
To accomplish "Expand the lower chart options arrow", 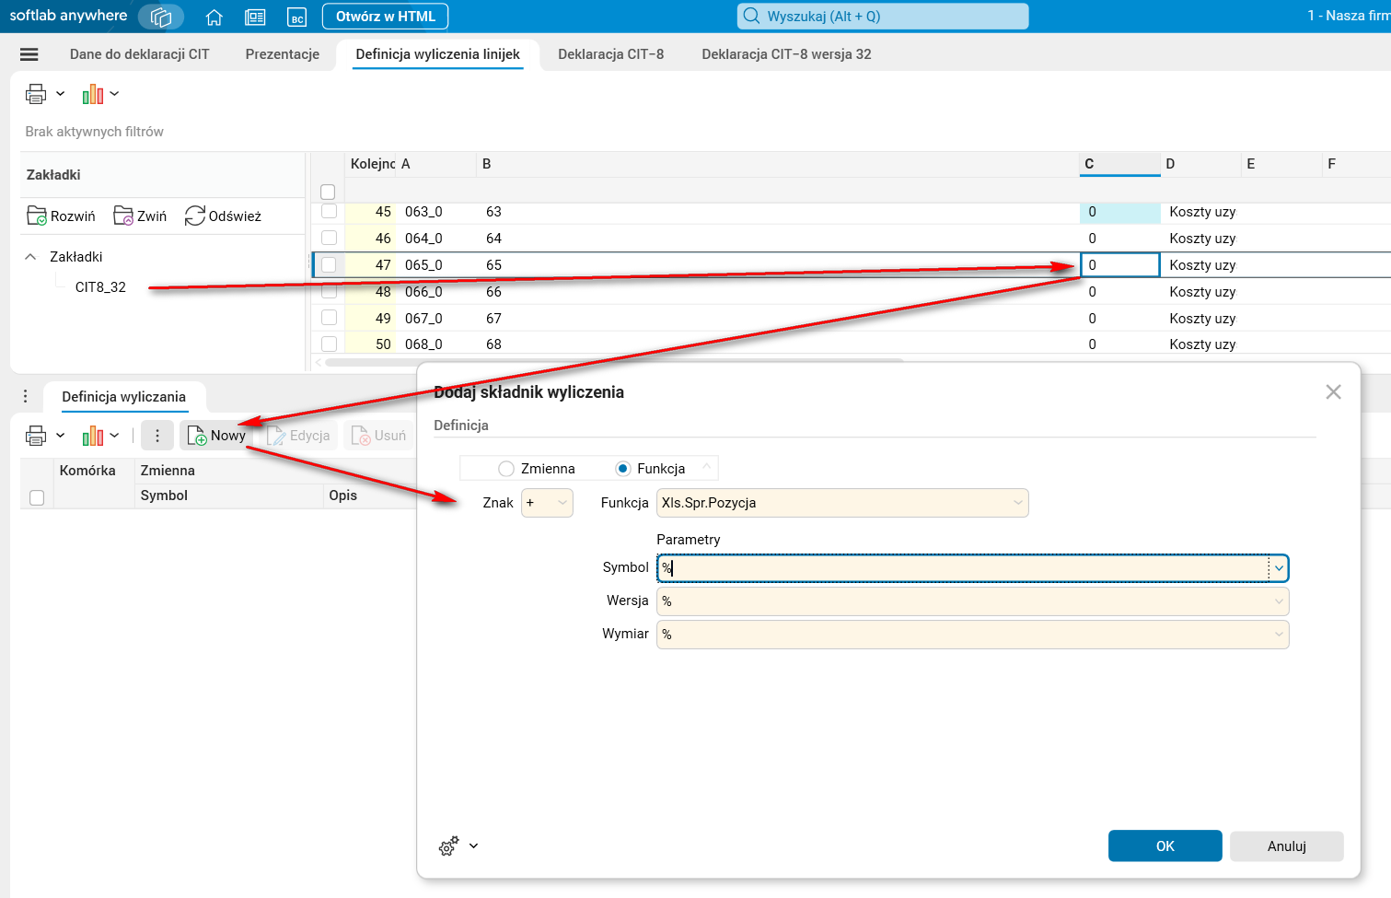I will [114, 436].
